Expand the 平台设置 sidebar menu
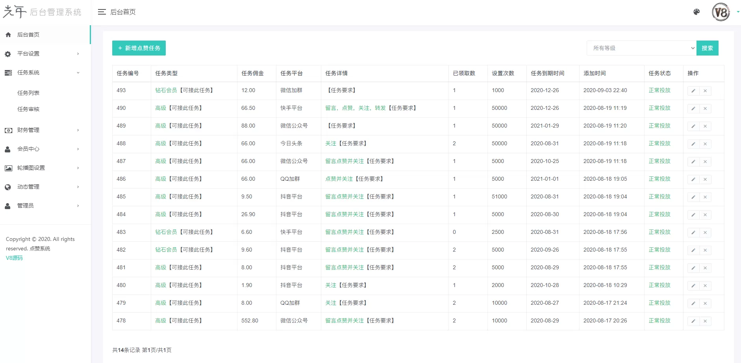 42,54
